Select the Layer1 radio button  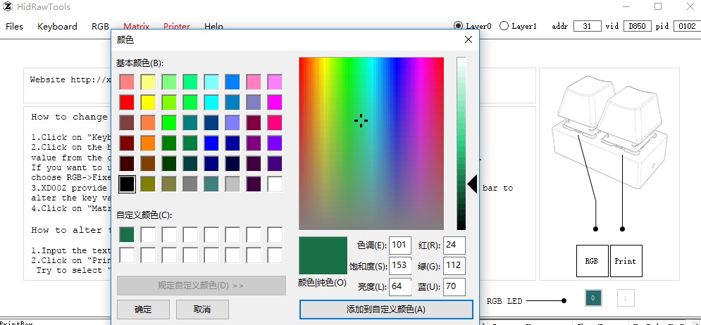point(504,26)
